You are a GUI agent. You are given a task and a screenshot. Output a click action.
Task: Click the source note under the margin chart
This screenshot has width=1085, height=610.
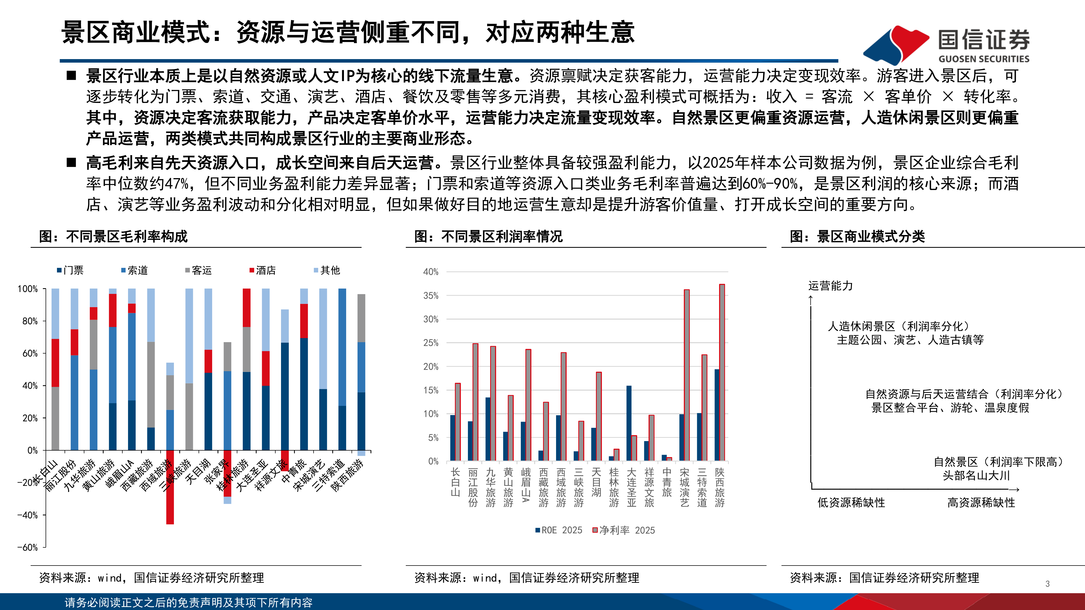[x=152, y=578]
